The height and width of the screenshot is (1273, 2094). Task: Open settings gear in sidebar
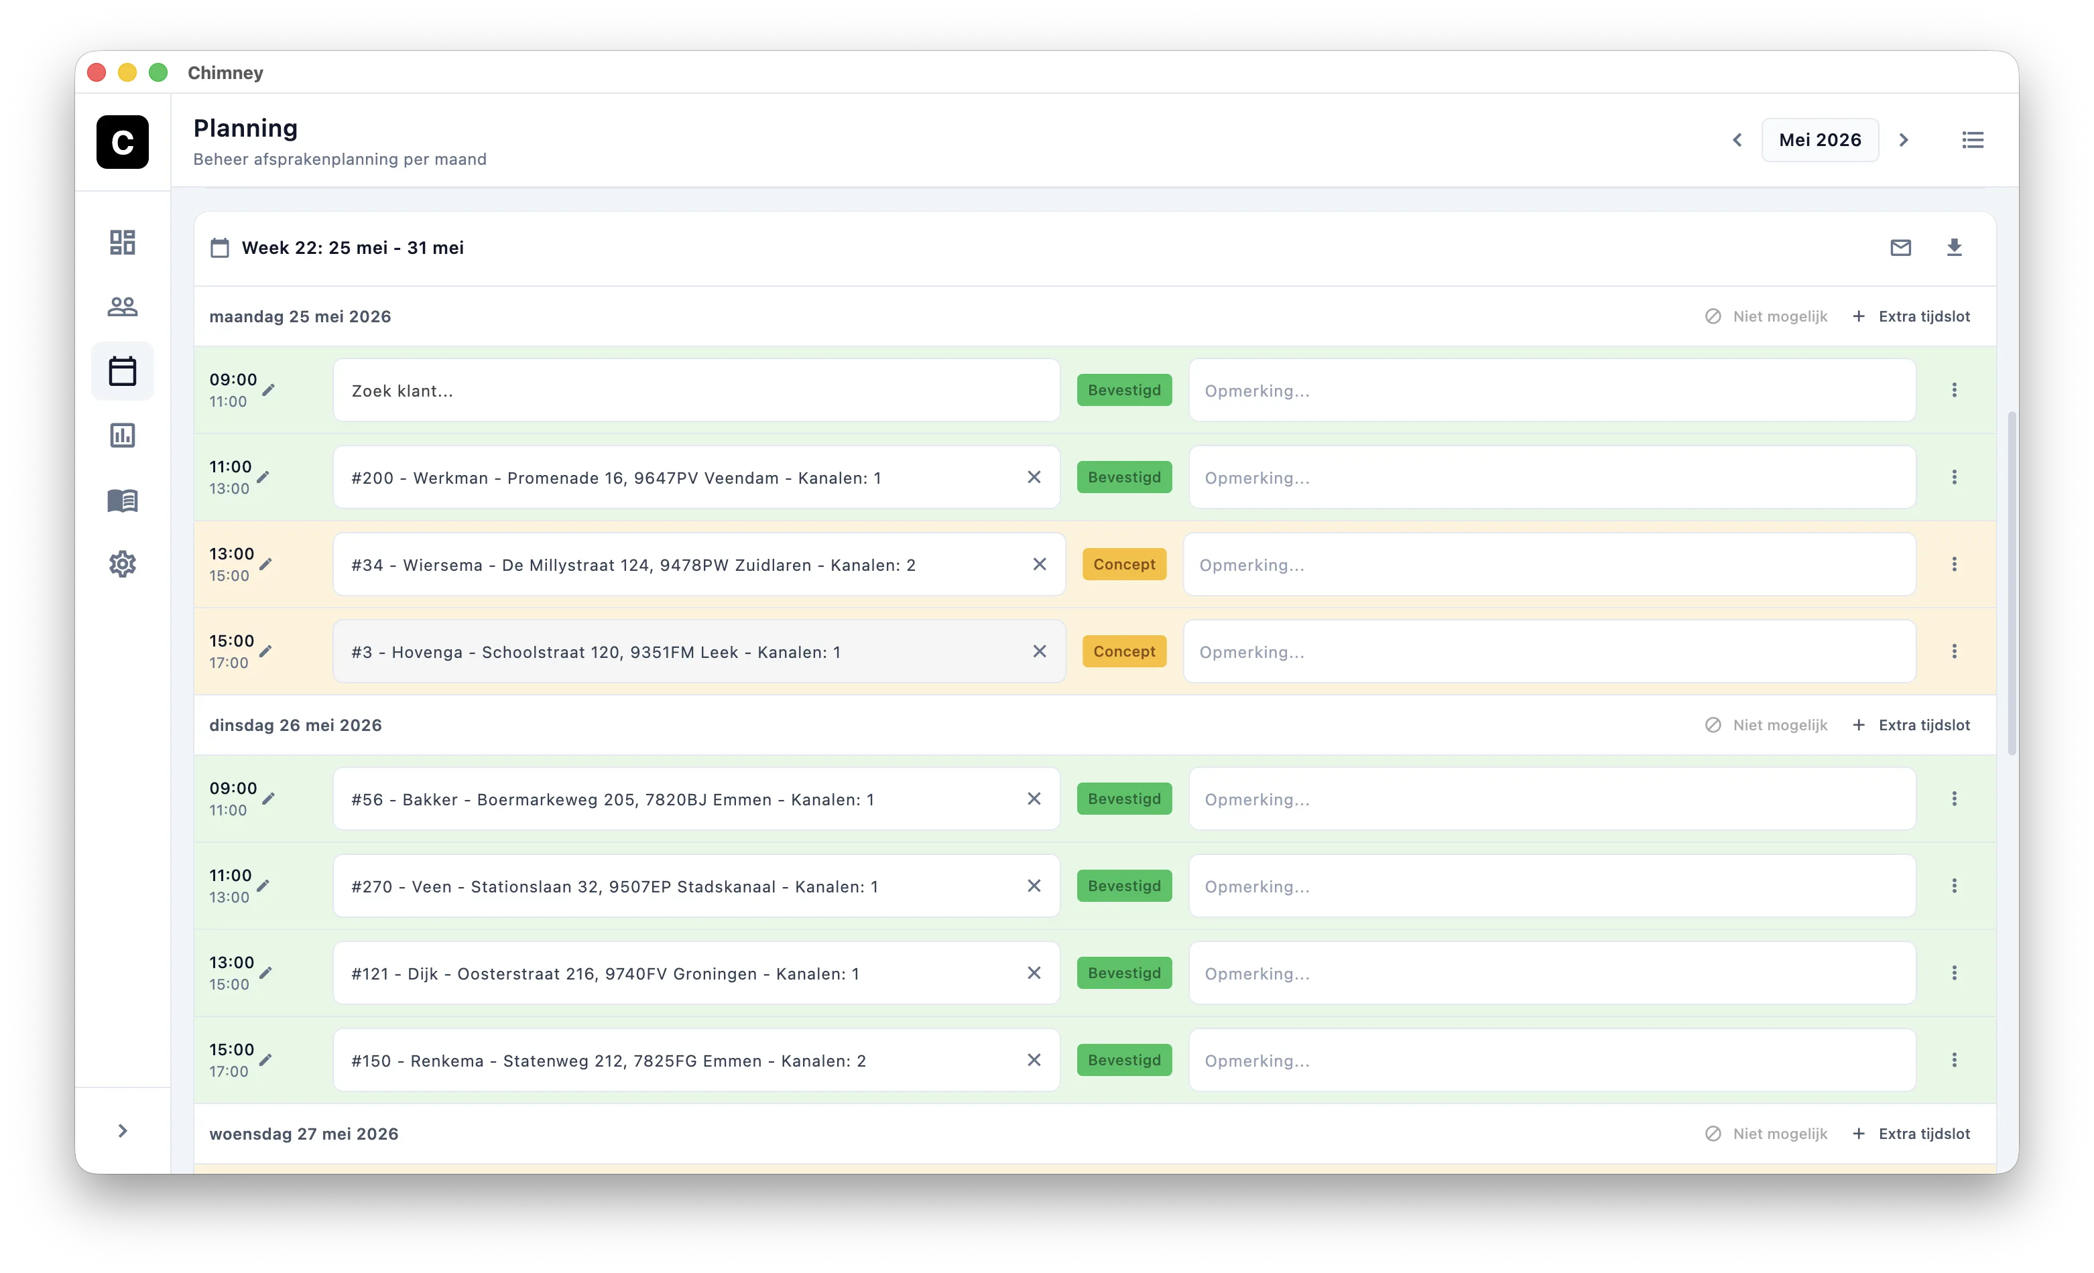pos(123,564)
